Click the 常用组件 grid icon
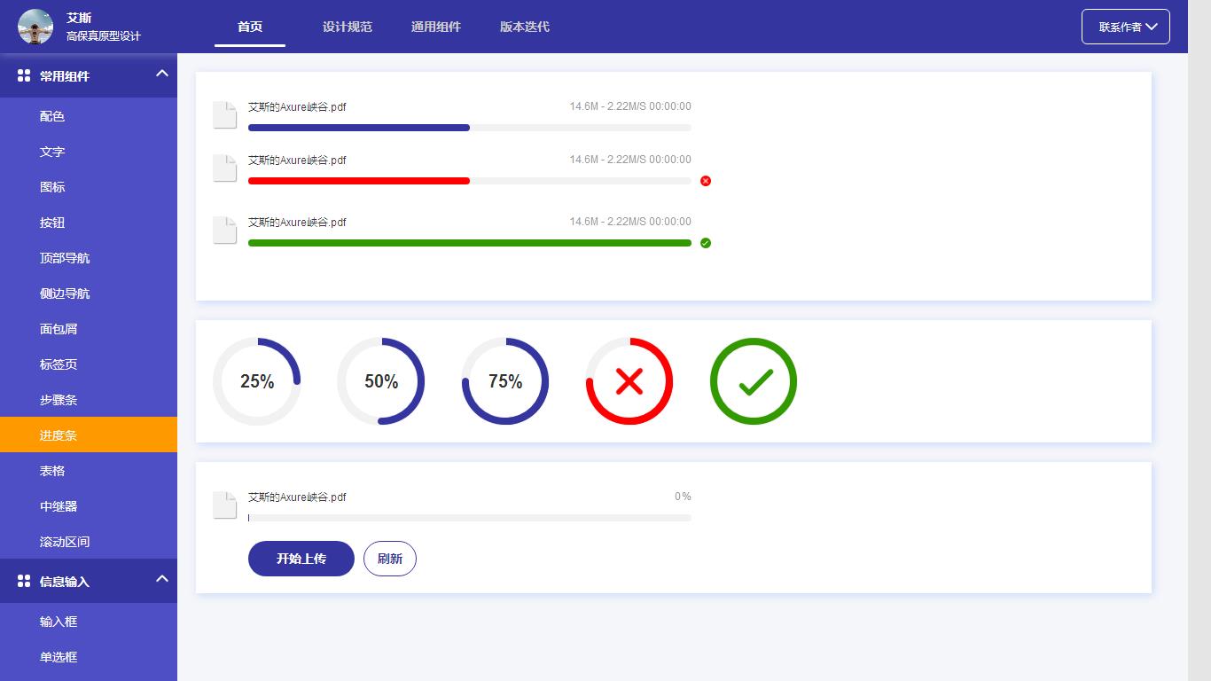Viewport: 1211px width, 681px height. tap(24, 76)
